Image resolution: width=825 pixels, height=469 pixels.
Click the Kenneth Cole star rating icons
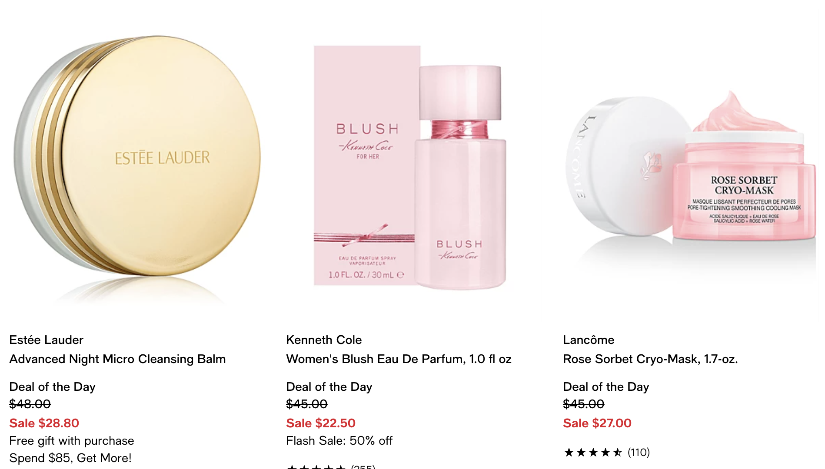[x=316, y=467]
